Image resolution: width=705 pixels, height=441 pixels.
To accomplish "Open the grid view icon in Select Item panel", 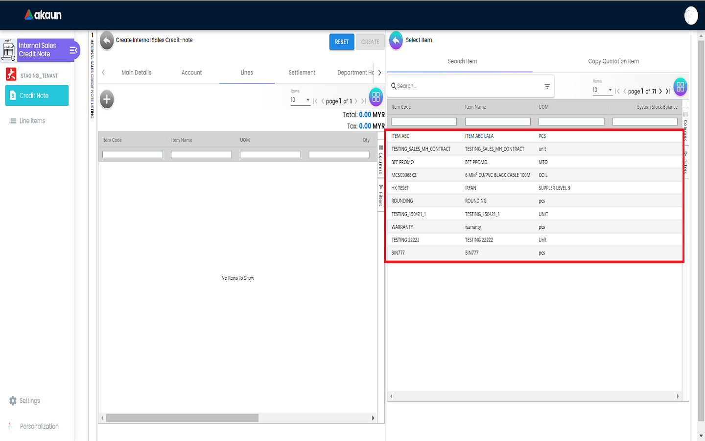I will pyautogui.click(x=680, y=87).
